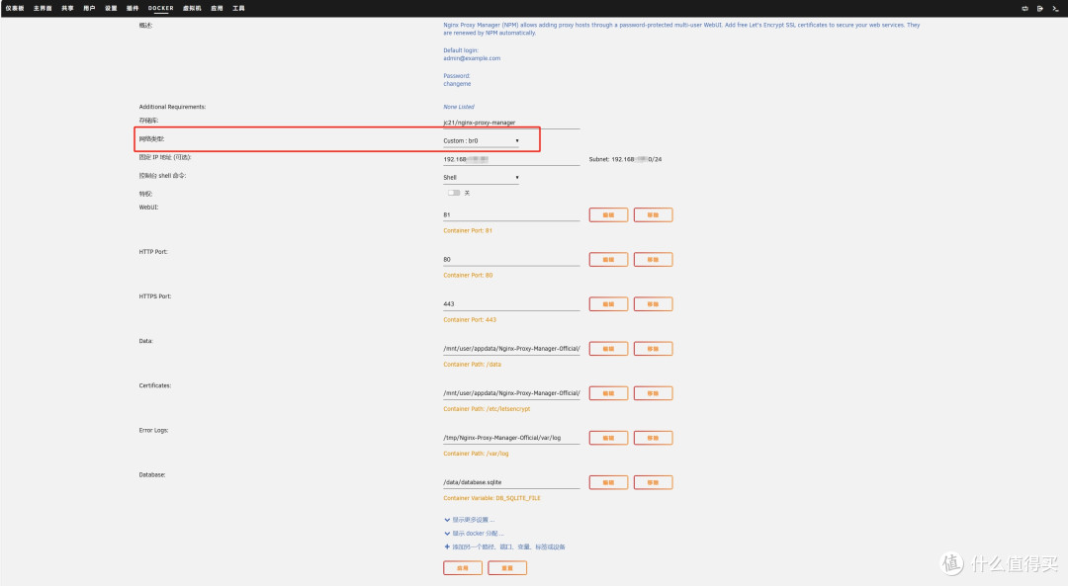Screen dimensions: 1068x586
Task: Expand 显示 docker 分配 section
Action: (474, 534)
